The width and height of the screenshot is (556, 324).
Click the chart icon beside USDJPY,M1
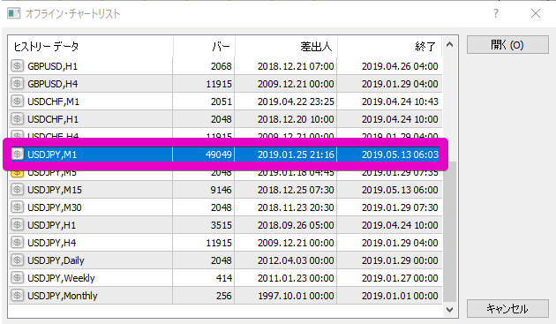pos(17,154)
